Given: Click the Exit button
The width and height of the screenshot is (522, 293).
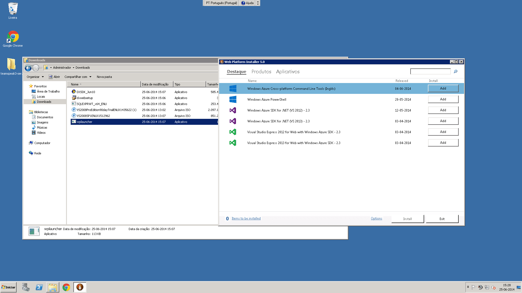Looking at the screenshot, I should click(x=442, y=219).
